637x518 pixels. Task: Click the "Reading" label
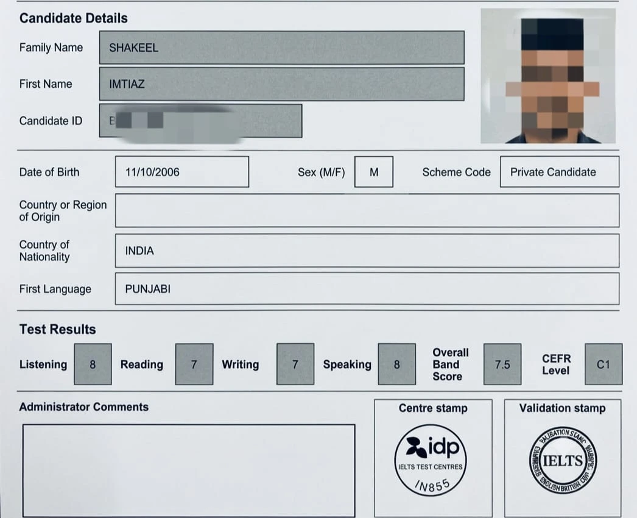(x=142, y=364)
